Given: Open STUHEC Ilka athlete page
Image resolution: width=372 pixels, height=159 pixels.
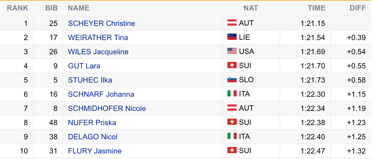Looking at the screenshot, I should point(90,80).
